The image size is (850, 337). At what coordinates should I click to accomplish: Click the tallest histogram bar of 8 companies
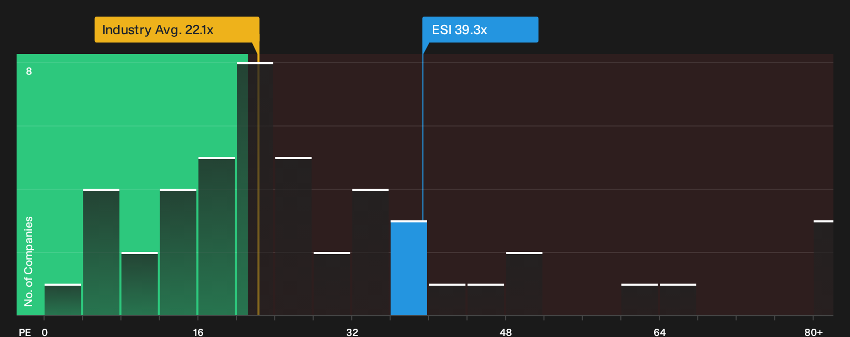click(255, 189)
